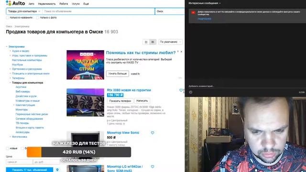
Task: Click 'Подробнее' link in chat notice
Action: click(204, 19)
